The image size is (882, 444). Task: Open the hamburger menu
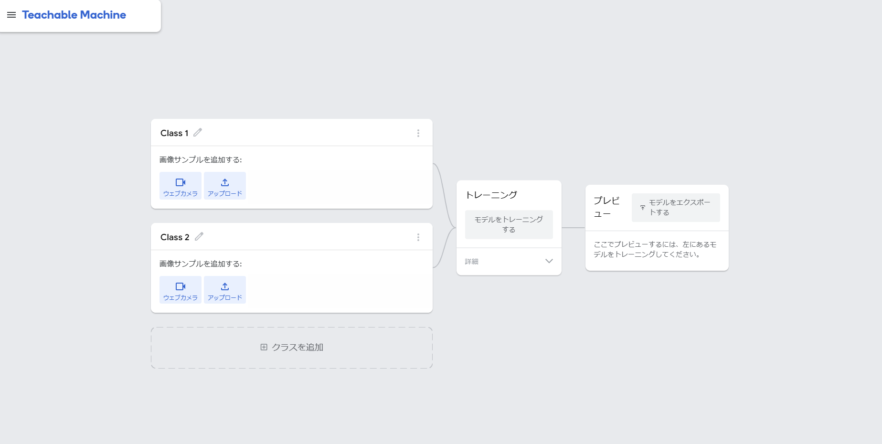11,15
